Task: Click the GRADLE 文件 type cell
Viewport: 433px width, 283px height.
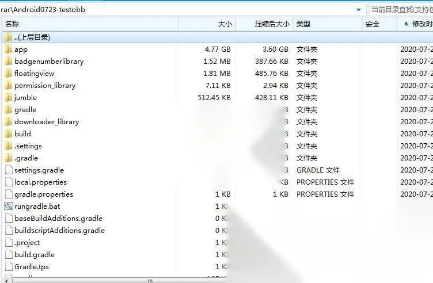Action: (x=318, y=170)
